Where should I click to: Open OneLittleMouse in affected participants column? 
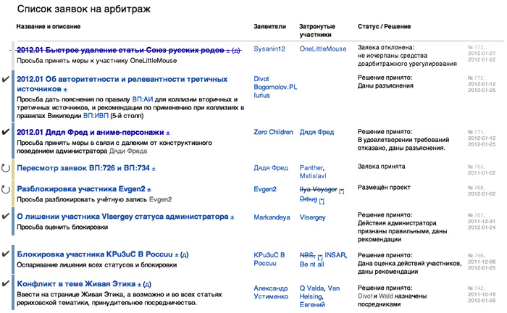[x=323, y=49]
